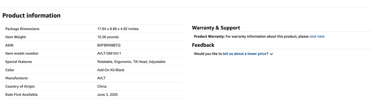Open 'tell us about a lower price?' link
373x107 pixels.
click(245, 54)
